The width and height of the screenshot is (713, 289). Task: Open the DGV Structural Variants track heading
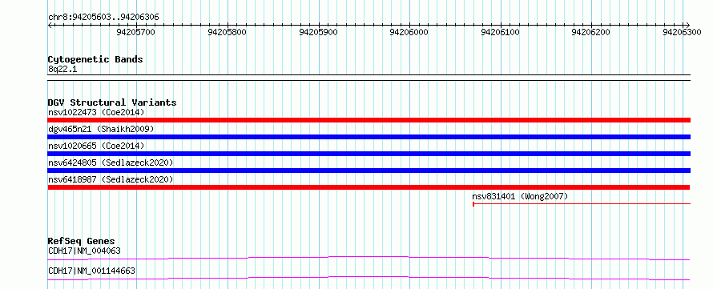click(112, 102)
